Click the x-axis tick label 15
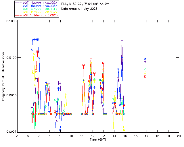This screenshot has height=147, width=184. click(x=125, y=136)
